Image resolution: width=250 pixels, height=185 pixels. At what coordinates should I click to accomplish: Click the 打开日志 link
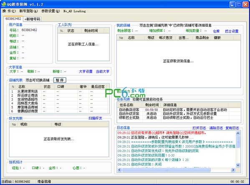(199, 128)
